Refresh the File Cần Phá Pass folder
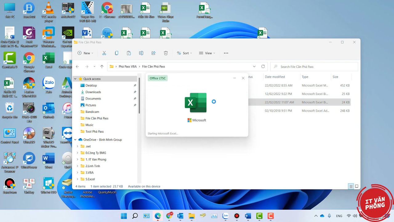The width and height of the screenshot is (394, 222). click(x=263, y=66)
